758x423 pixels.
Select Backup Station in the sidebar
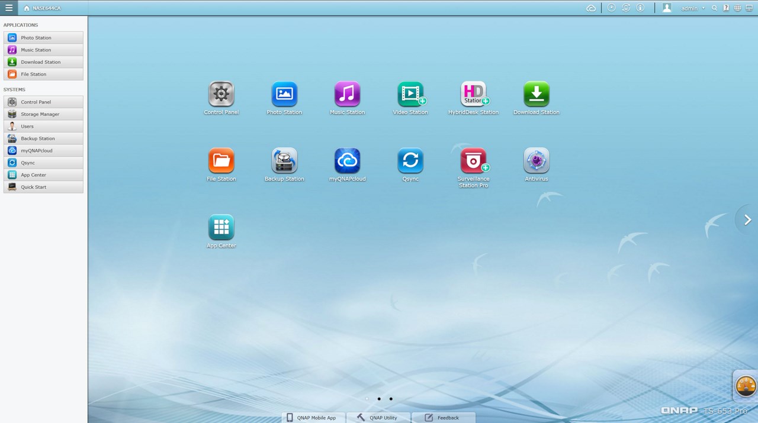click(x=43, y=138)
